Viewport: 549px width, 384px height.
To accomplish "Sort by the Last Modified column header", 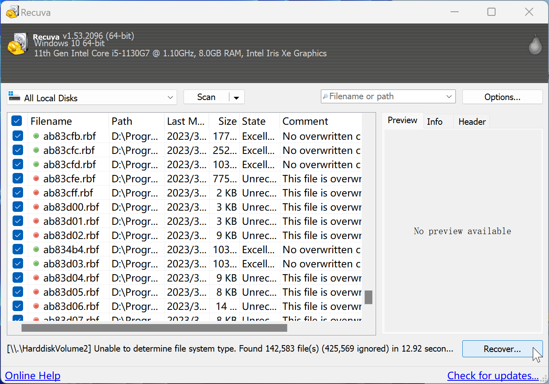I will (187, 121).
